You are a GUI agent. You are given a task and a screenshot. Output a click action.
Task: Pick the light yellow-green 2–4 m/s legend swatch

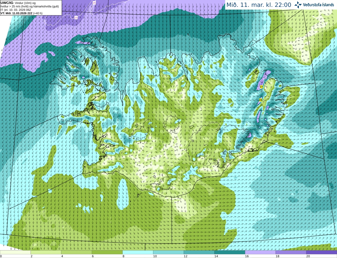(x=46, y=252)
